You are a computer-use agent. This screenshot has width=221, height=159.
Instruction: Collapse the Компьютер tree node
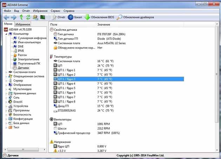6,34
